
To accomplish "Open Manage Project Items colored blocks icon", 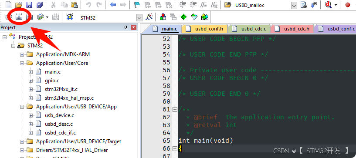I will click(163, 17).
